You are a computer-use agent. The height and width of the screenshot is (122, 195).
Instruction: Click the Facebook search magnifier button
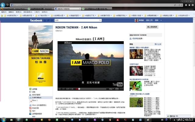[x=100, y=20]
